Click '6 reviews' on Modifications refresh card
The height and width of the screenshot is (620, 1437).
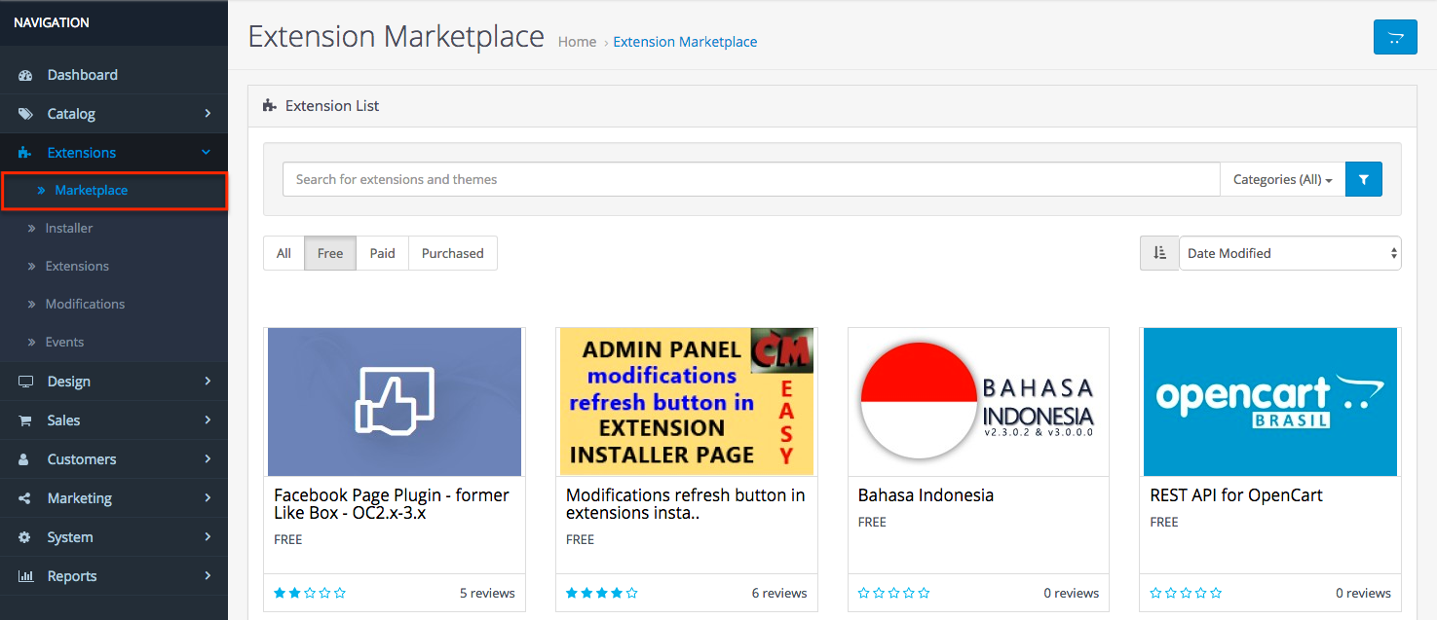(x=779, y=593)
